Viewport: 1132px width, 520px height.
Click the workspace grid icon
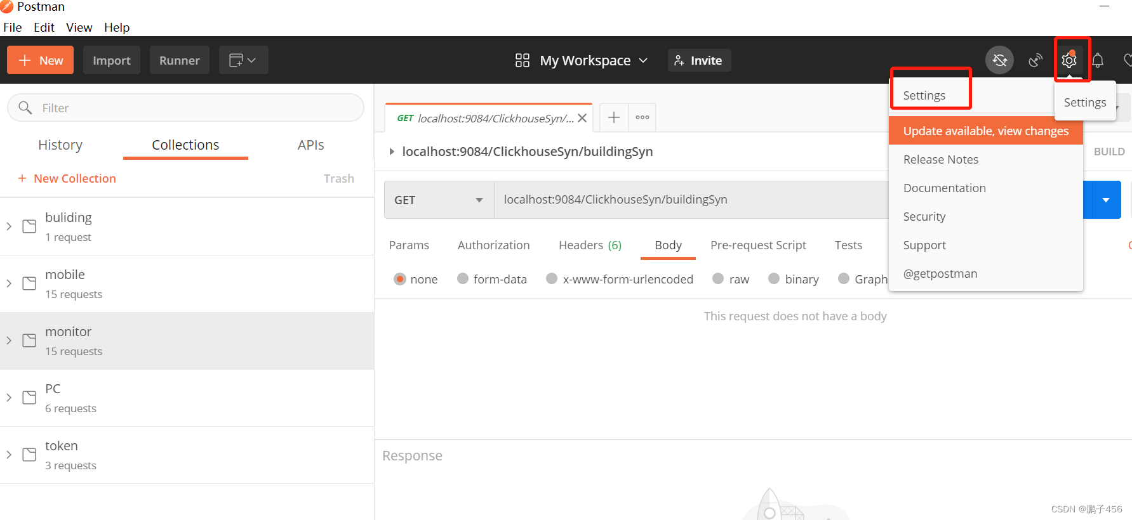pyautogui.click(x=523, y=60)
